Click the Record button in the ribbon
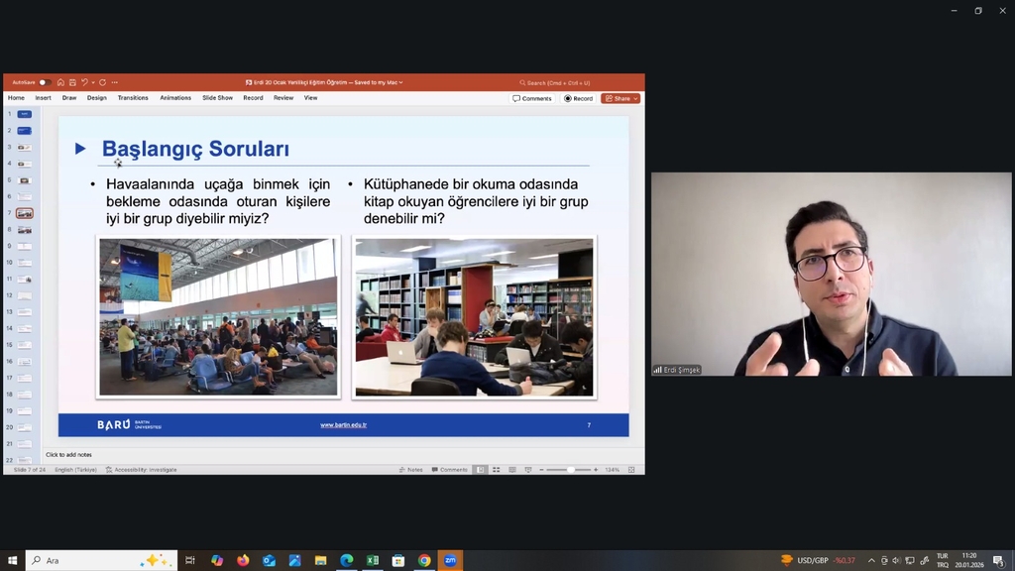Screen dimensions: 1015x571 [579, 98]
